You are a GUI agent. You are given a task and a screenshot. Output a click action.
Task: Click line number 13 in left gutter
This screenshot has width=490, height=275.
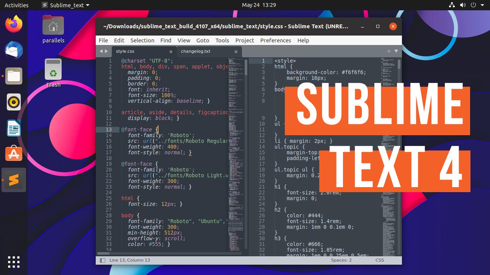pyautogui.click(x=109, y=129)
